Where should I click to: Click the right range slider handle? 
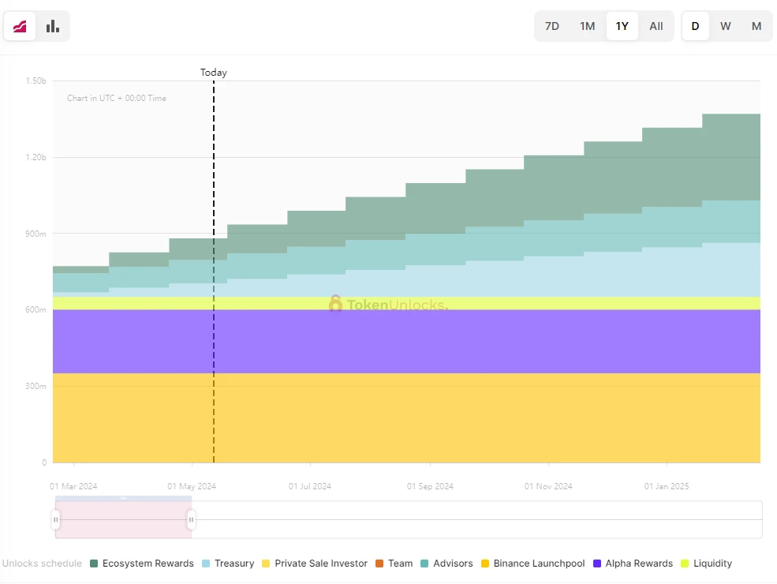click(191, 520)
